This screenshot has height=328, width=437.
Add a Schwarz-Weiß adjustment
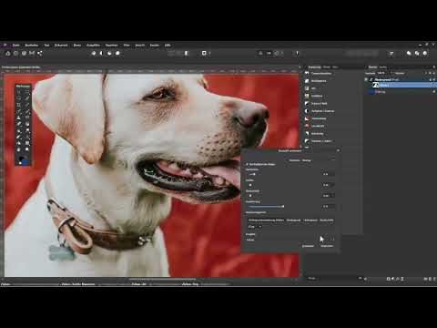click(x=319, y=104)
